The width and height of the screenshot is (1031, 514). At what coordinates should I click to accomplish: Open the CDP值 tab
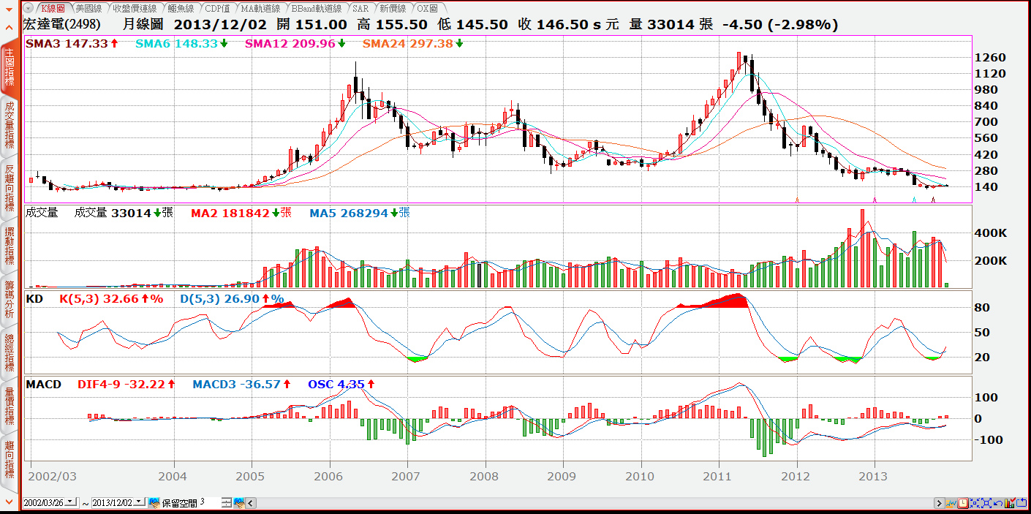point(217,8)
